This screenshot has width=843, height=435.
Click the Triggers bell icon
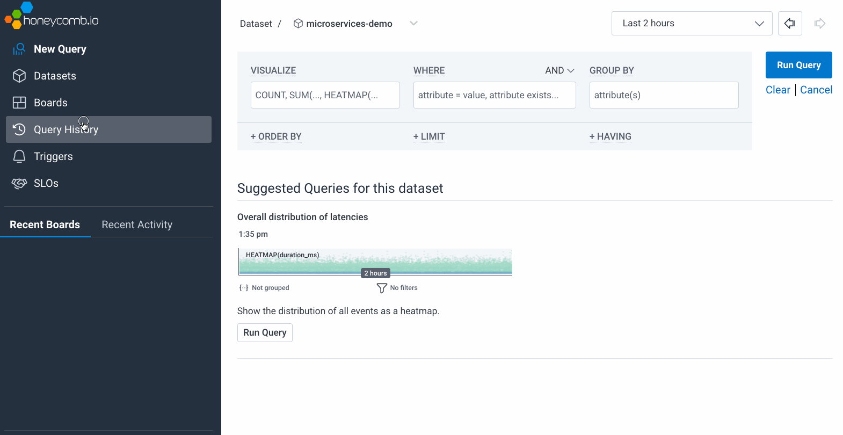tap(19, 156)
